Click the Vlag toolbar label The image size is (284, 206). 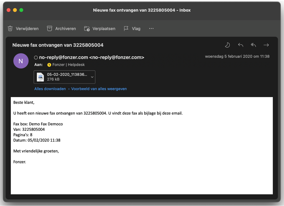[136, 29]
